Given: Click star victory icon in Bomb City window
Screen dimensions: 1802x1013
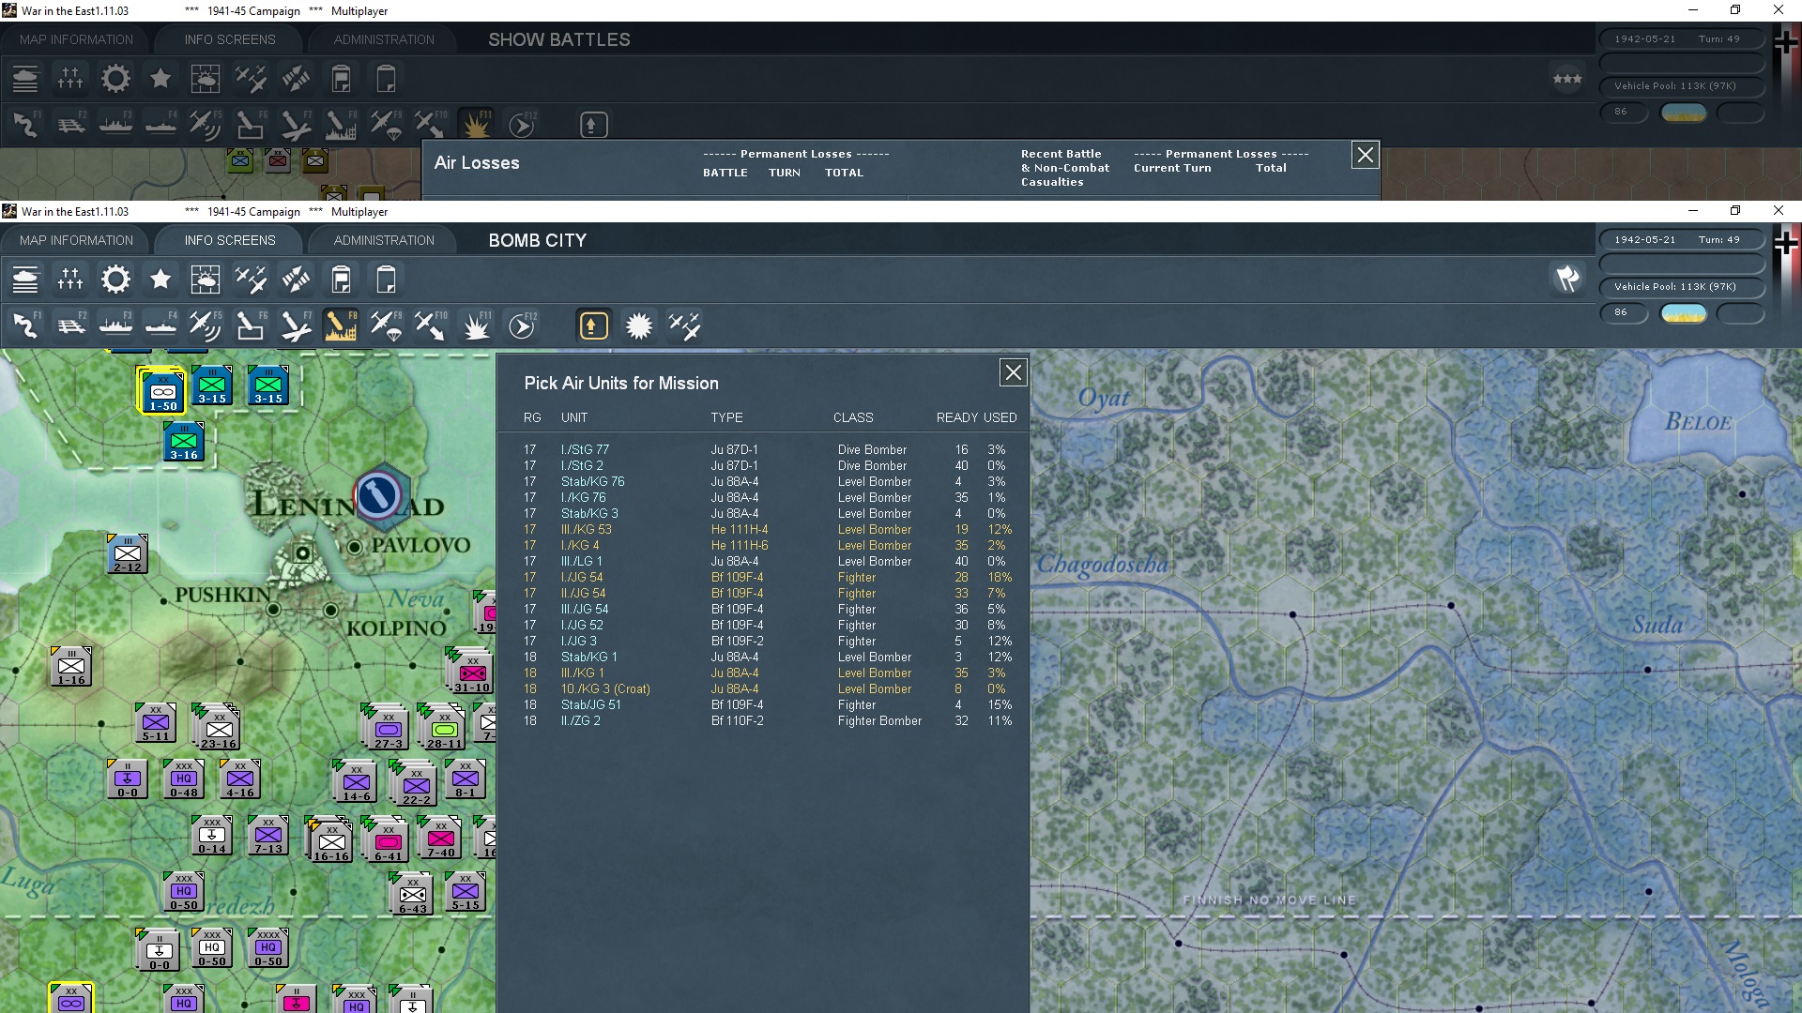Looking at the screenshot, I should point(160,280).
